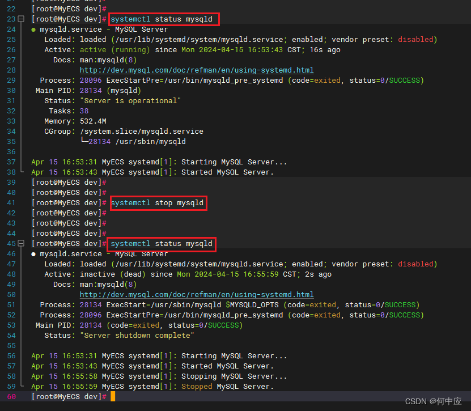Click the white status dot on line 46
The width and height of the screenshot is (471, 411).
click(x=33, y=254)
